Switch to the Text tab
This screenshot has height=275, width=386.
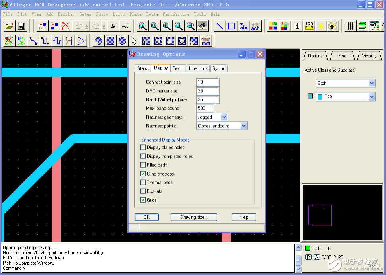[177, 68]
